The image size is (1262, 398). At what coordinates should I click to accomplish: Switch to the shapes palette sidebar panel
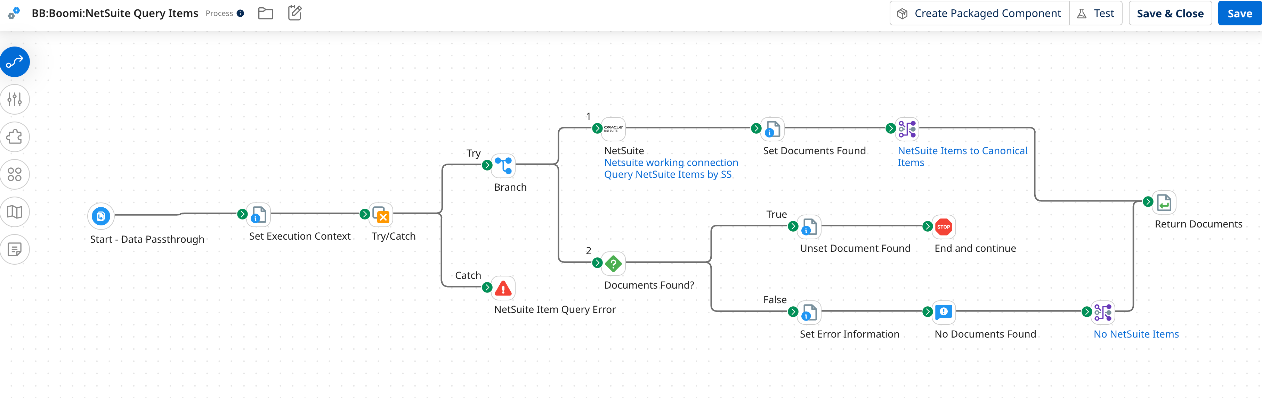(15, 174)
